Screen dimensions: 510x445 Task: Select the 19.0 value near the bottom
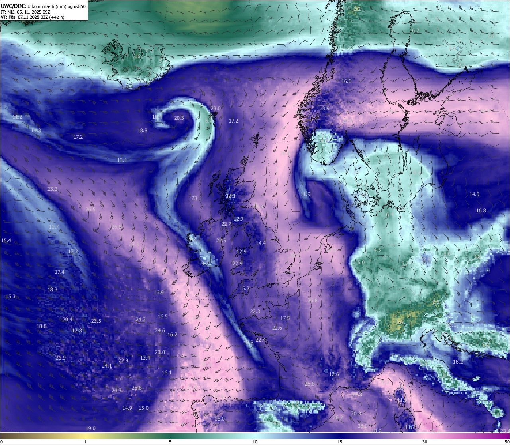coord(90,429)
